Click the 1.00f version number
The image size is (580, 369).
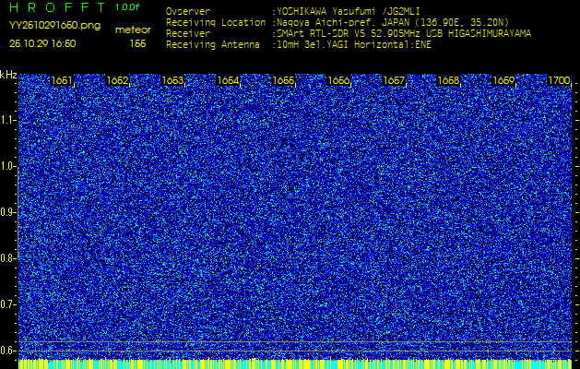click(x=127, y=7)
